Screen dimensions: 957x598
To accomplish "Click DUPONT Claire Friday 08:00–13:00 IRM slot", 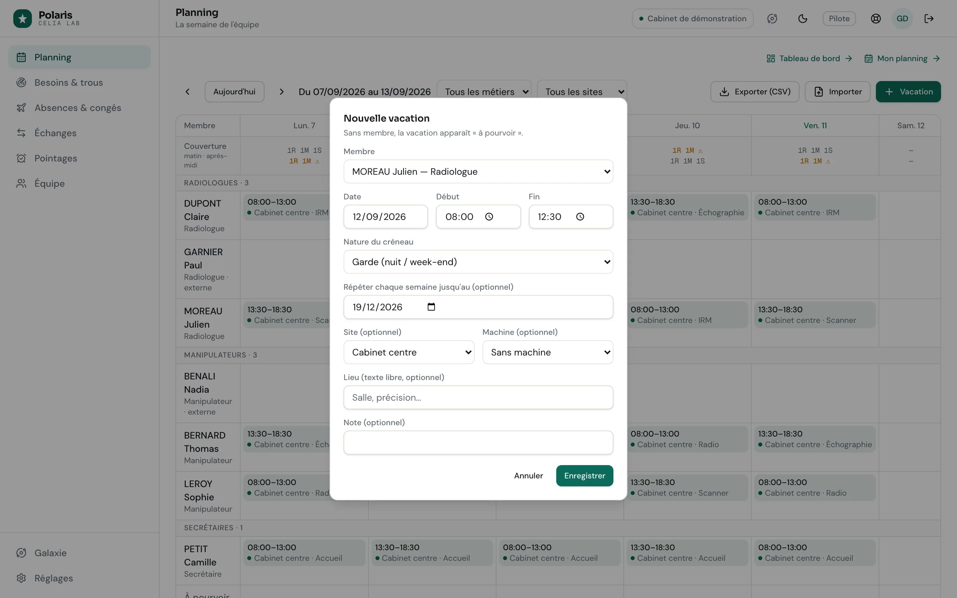I will [x=815, y=207].
